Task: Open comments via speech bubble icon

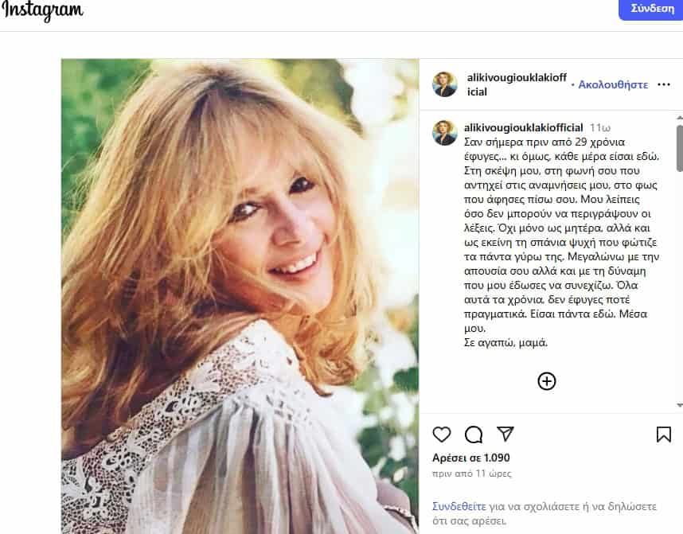Action: tap(474, 435)
